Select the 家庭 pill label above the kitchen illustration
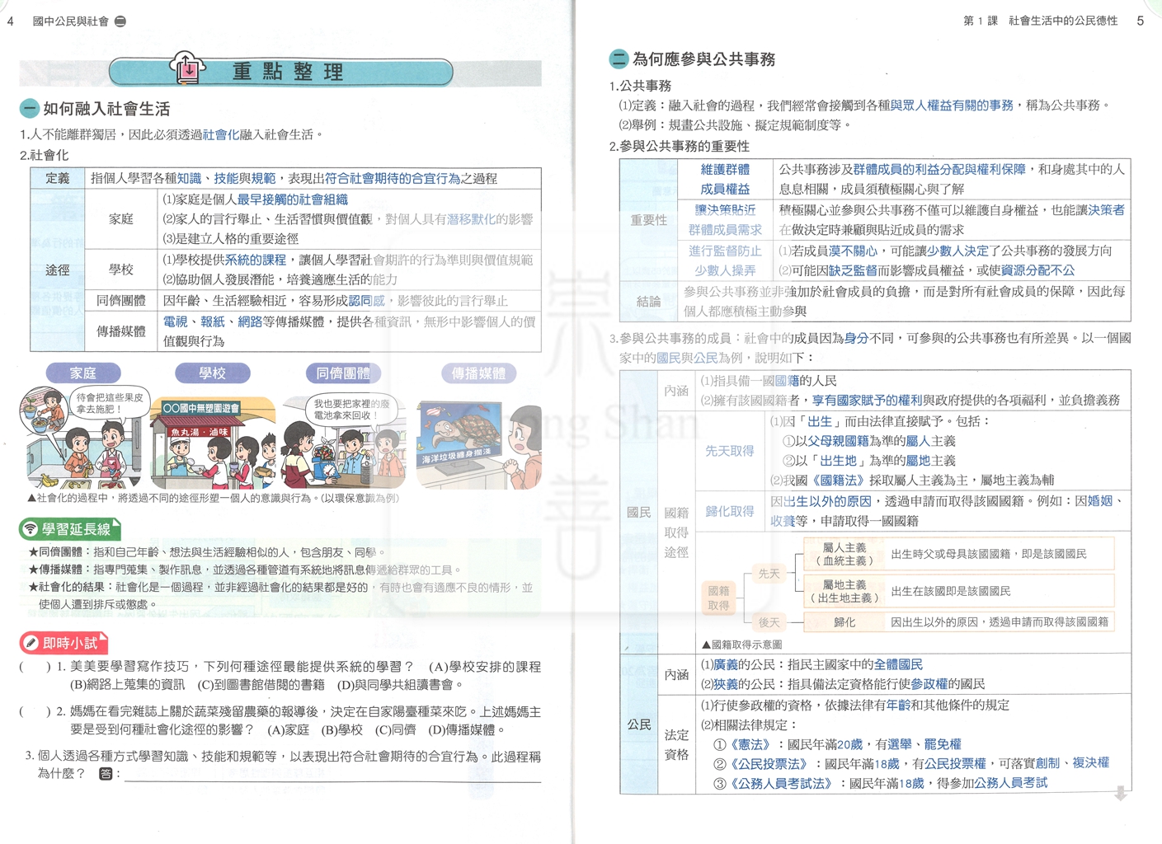The height and width of the screenshot is (844, 1162). [83, 373]
